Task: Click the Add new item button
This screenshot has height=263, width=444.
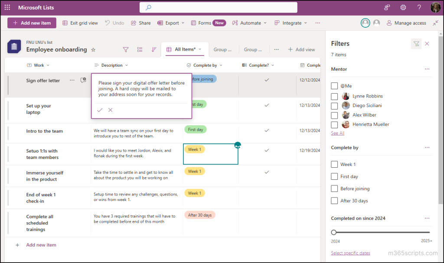Action: click(32, 23)
